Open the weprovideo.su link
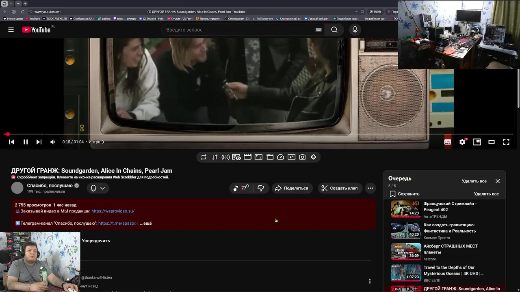 point(113,211)
